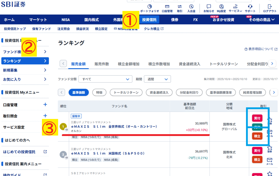Switch to the 販売件数 ranking tab
279x176 pixels.
[102, 64]
